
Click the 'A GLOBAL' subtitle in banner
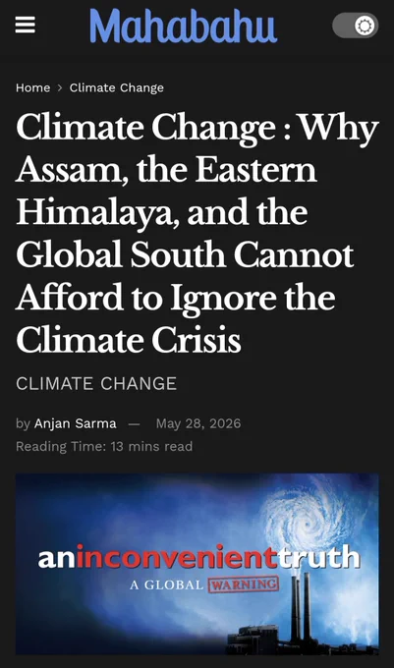click(167, 584)
